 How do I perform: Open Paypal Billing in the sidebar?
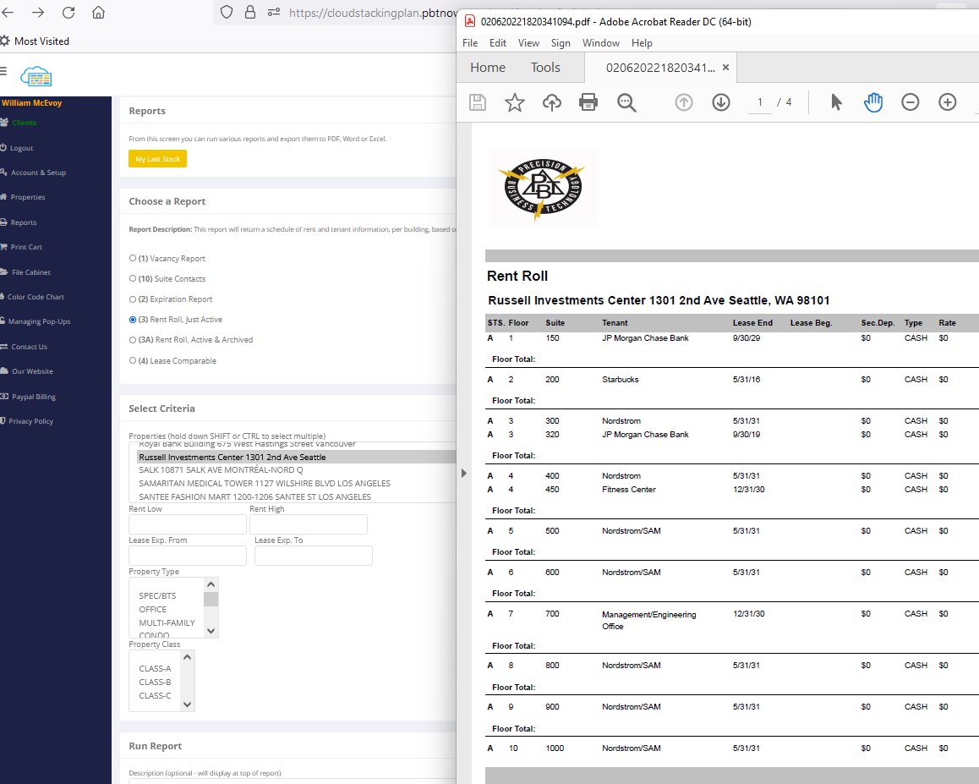pos(33,397)
